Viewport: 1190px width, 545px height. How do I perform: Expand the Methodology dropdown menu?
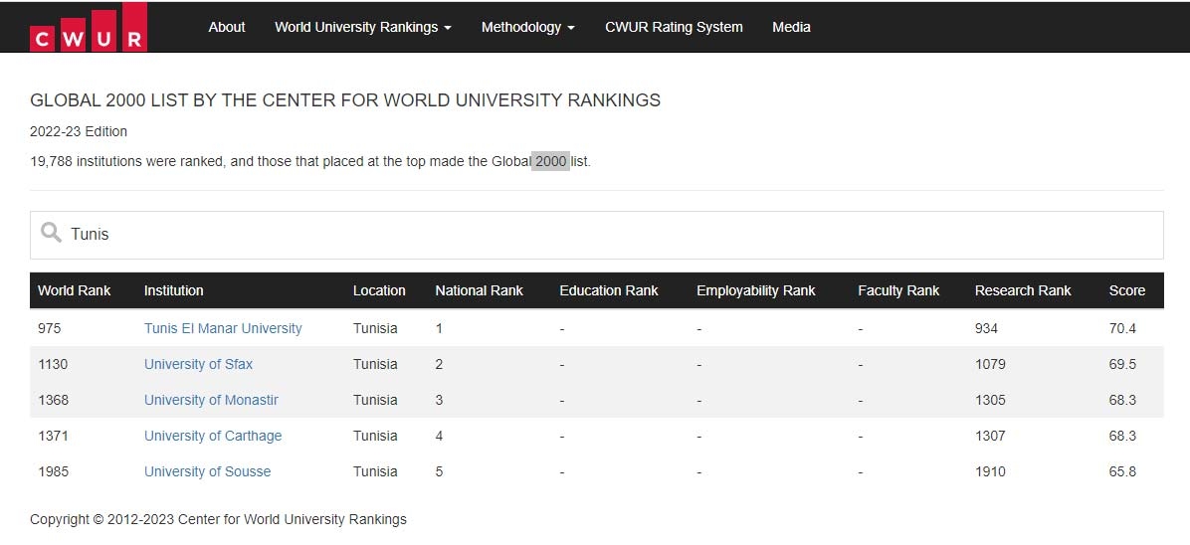point(527,27)
